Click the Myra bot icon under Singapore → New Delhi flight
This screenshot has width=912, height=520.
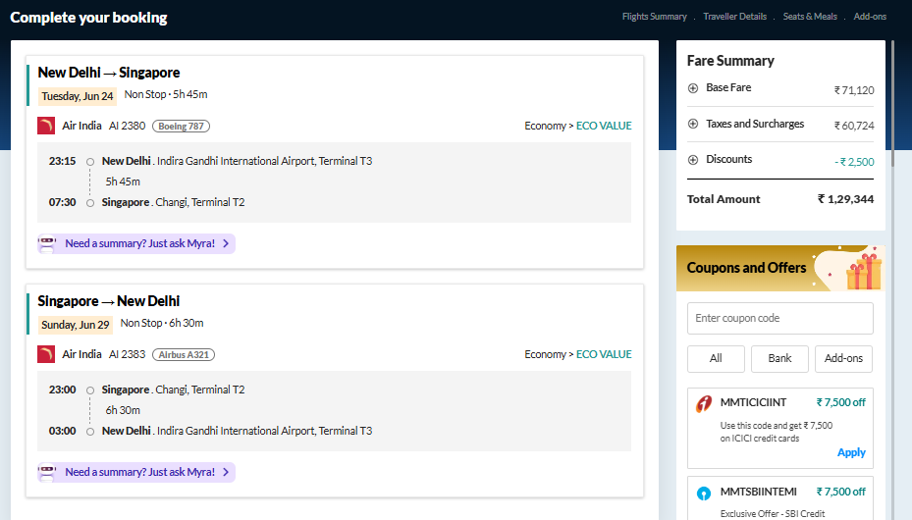(47, 472)
